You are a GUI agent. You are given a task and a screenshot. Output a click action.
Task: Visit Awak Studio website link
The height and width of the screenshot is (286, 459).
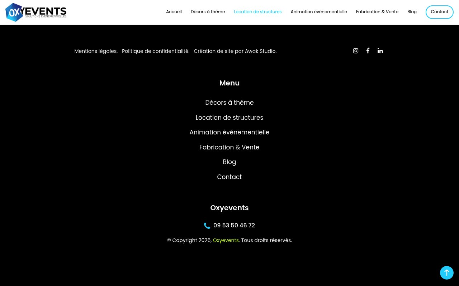(x=260, y=51)
